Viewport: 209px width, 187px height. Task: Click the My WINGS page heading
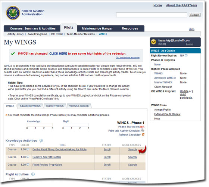(20, 43)
